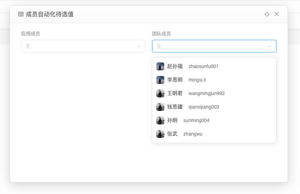Choose 钱思疆 in the member list
300x194 pixels.
(x=214, y=107)
